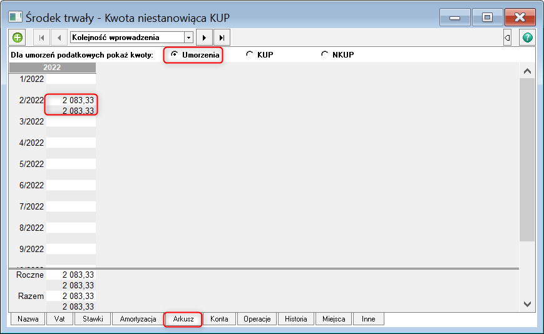544x334 pixels.
Task: Go to the next record
Action: pos(204,38)
